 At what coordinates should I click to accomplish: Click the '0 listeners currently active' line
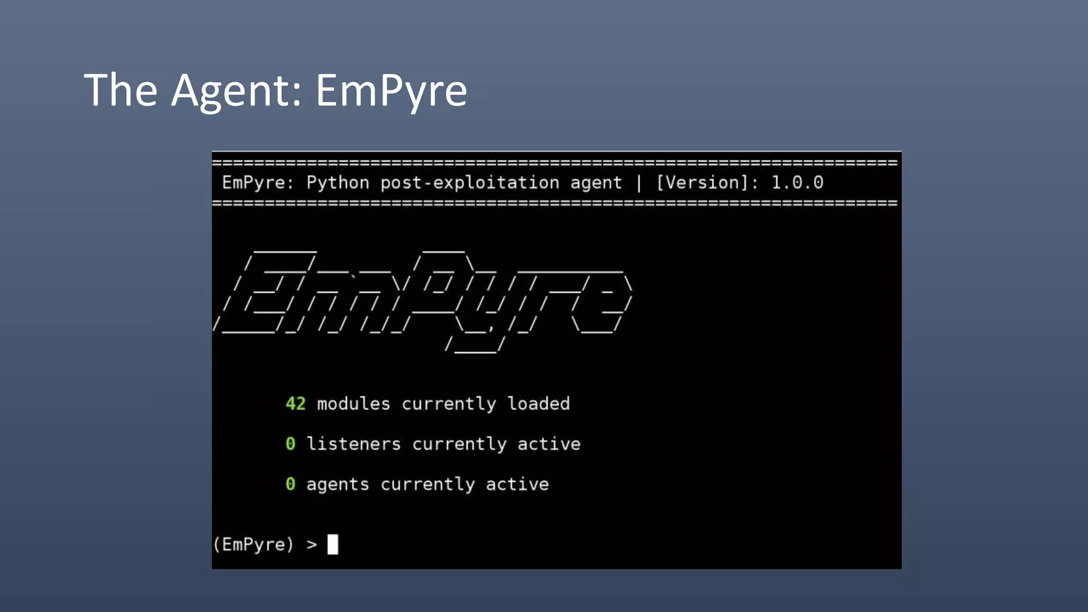point(433,444)
